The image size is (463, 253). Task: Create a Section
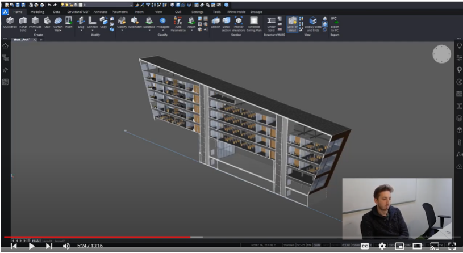[x=215, y=23]
